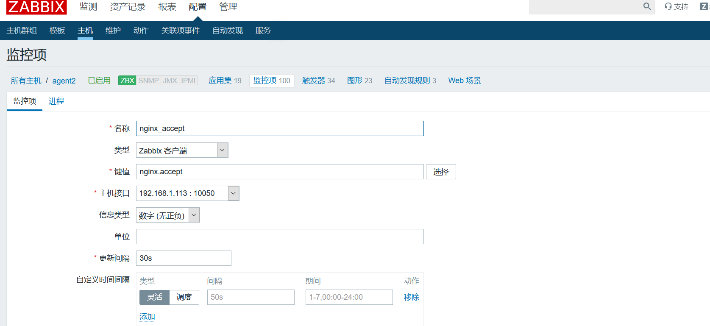The height and width of the screenshot is (326, 710).
Task: Go to 关联项事件 submenu
Action: coord(181,31)
